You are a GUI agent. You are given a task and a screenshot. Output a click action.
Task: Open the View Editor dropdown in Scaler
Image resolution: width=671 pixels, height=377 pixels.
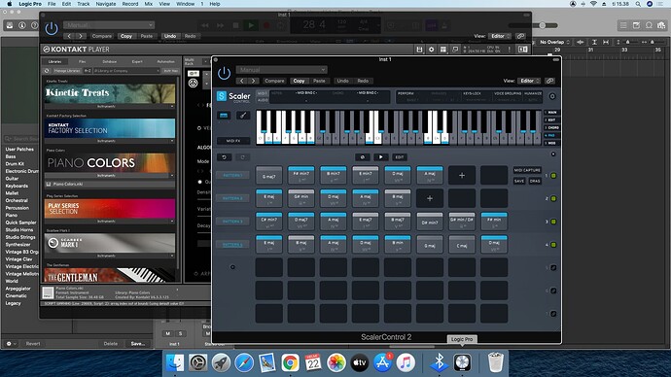(529, 81)
